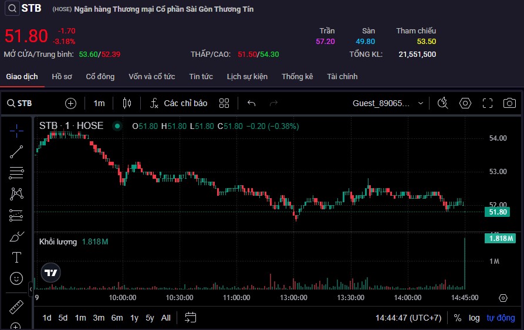Open the Fibonacci retracement tool
This screenshot has height=330, width=524.
point(16,173)
